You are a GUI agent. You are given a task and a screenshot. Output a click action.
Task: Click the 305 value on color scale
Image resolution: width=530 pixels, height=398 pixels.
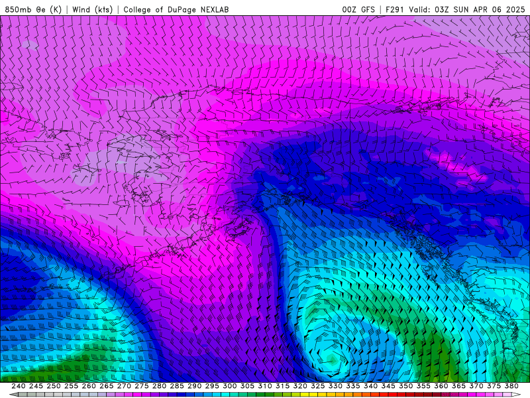247,386
